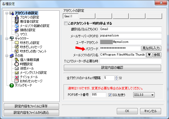Focus the 識別名 input field

[x=131, y=29]
